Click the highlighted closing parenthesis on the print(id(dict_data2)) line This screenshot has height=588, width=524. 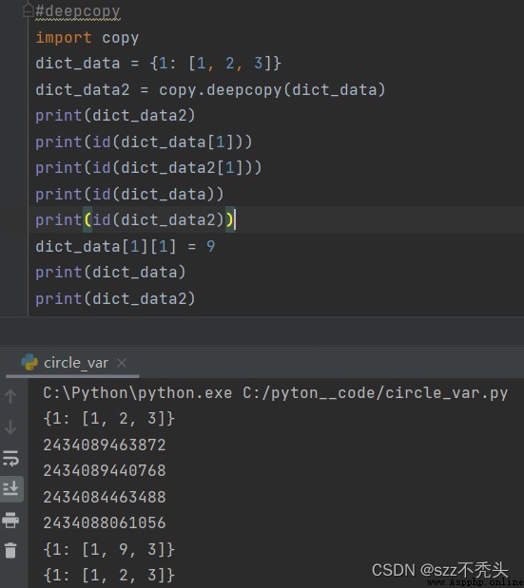click(x=230, y=219)
